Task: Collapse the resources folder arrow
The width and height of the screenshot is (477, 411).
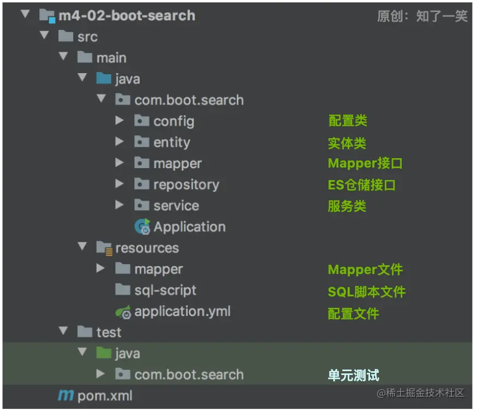Action: point(82,246)
